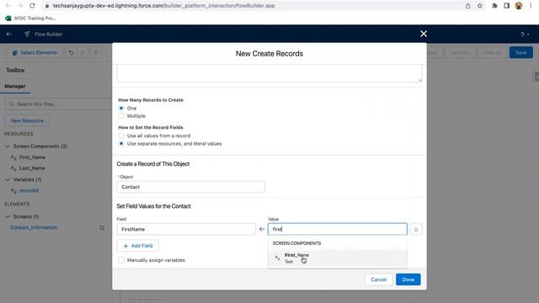
Task: Open the browser extensions puzzle icon
Action: (x=494, y=6)
